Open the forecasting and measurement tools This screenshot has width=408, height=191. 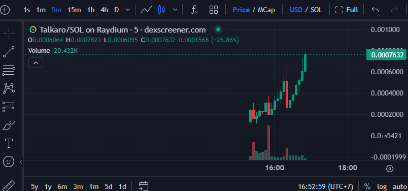click(9, 107)
